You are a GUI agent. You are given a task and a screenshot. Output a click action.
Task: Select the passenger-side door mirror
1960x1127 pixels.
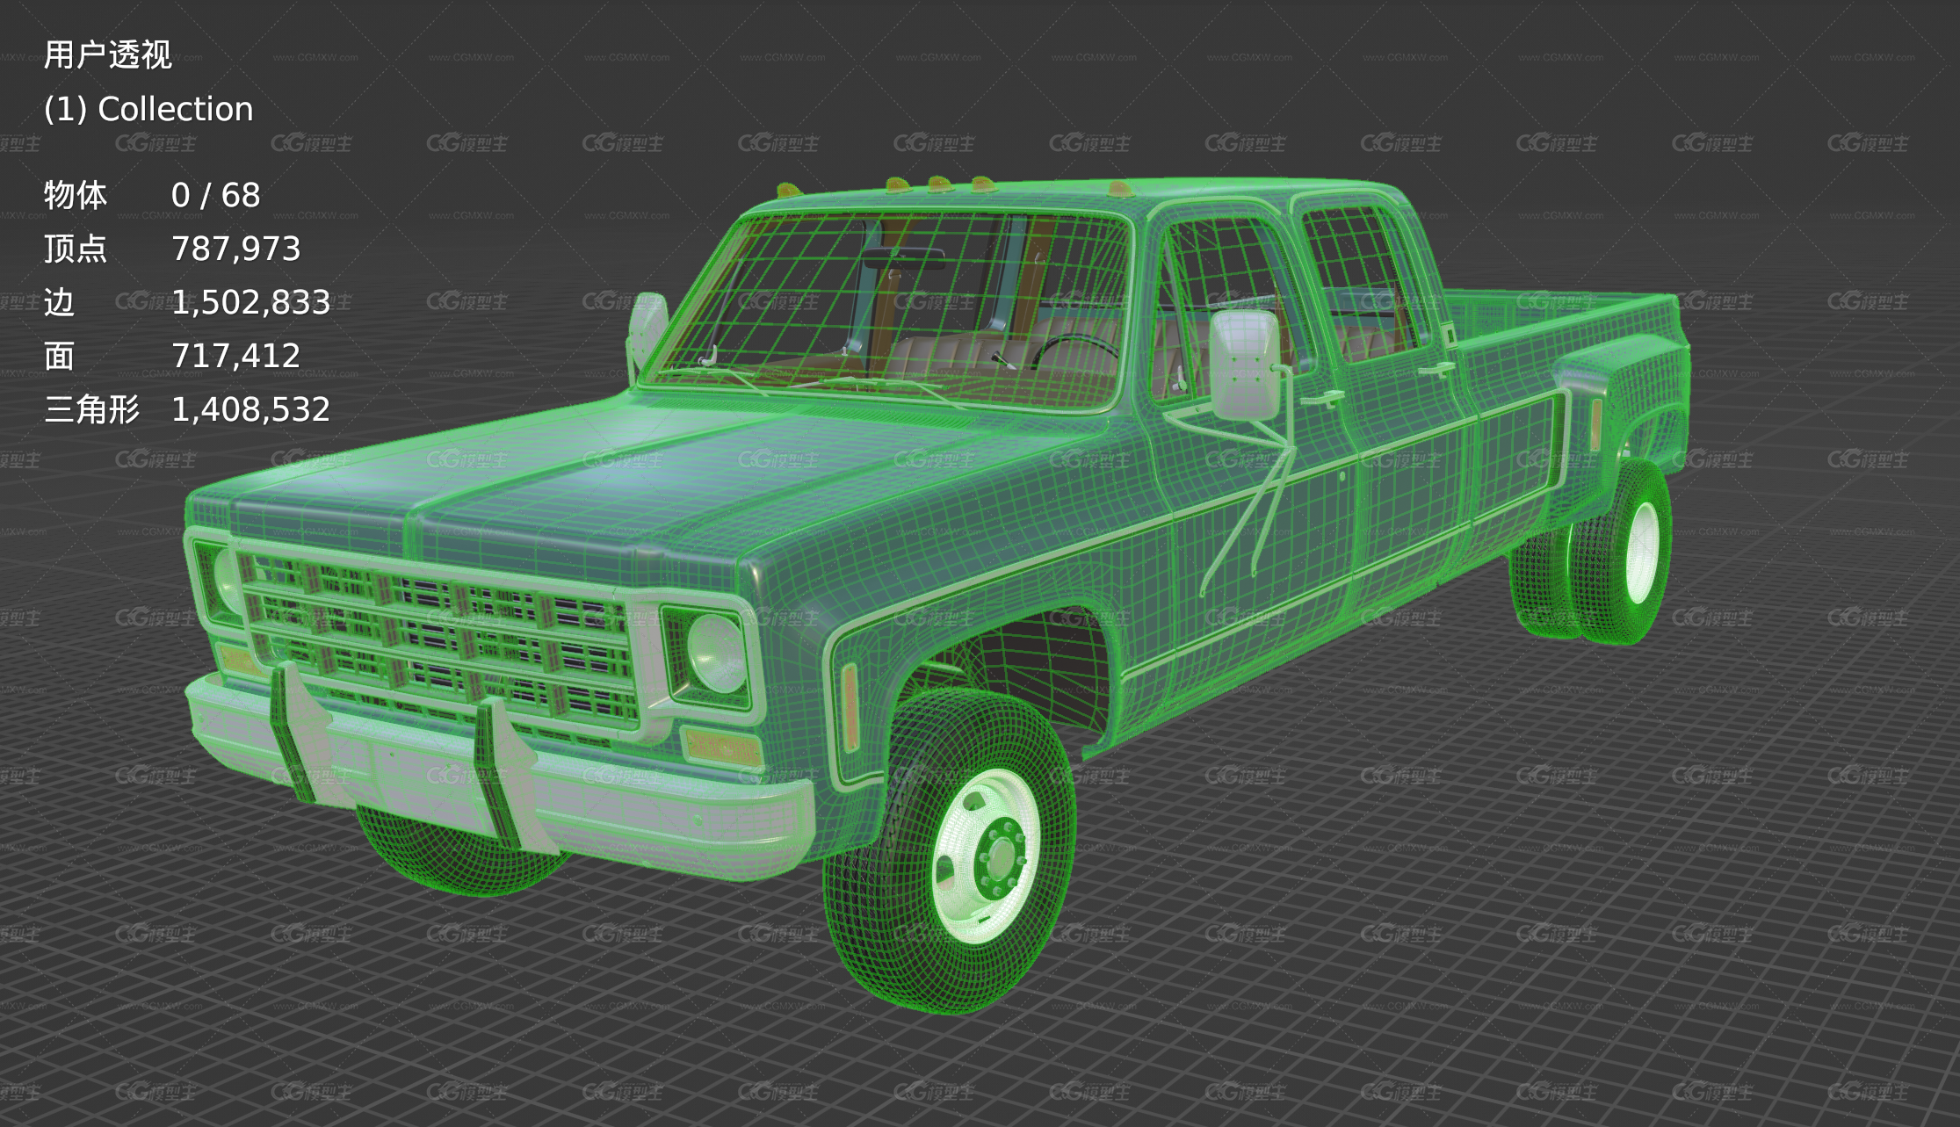point(1244,365)
